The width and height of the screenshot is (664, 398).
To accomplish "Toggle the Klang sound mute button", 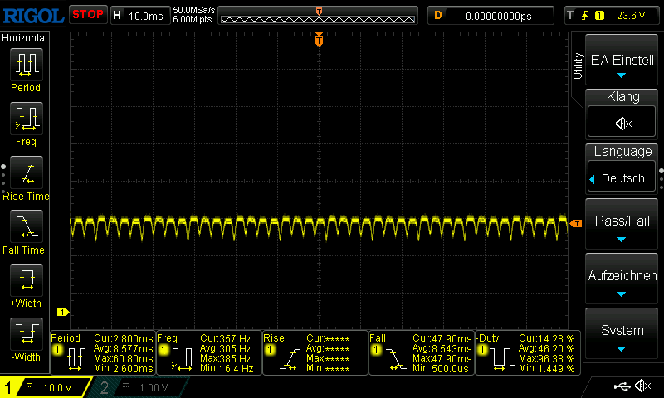I will point(622,123).
